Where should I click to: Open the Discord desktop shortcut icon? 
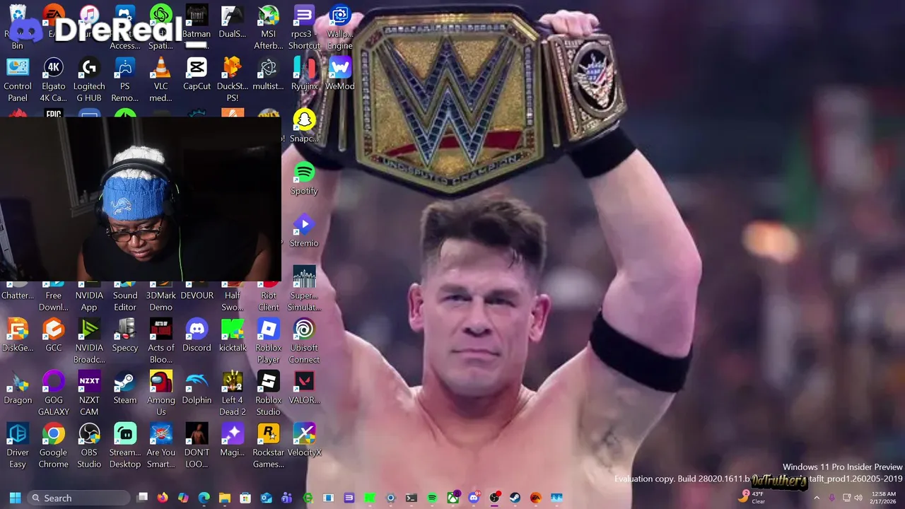click(197, 336)
